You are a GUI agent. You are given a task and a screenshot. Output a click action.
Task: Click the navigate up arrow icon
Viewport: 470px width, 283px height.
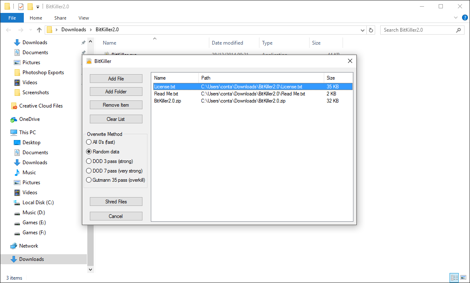pos(39,30)
